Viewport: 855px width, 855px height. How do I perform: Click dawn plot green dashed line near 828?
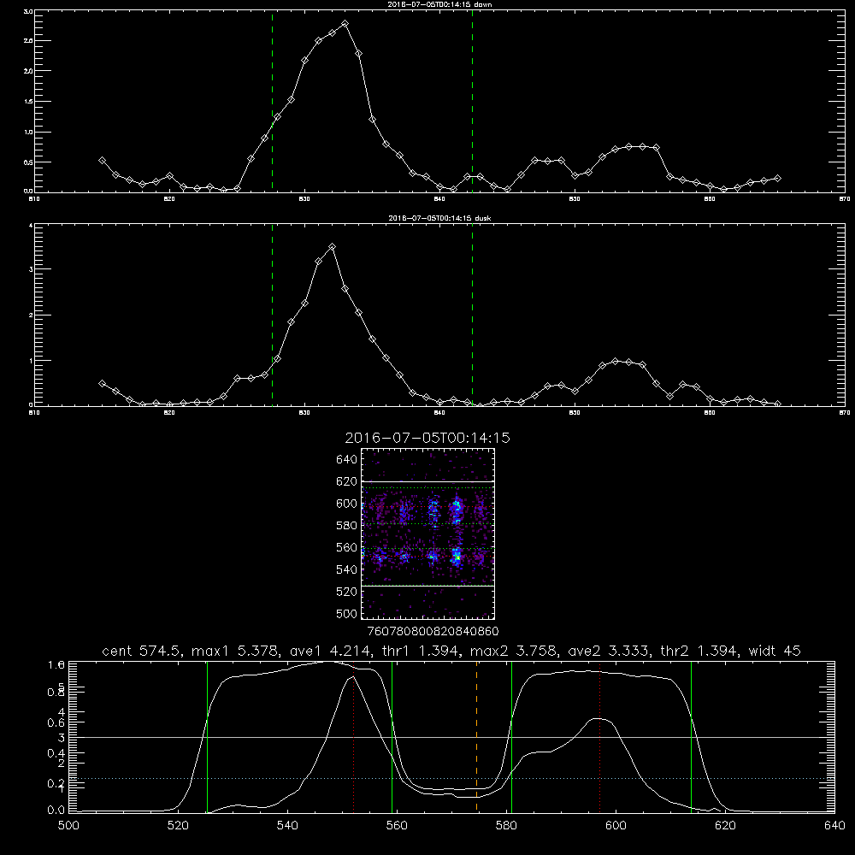coord(272,101)
